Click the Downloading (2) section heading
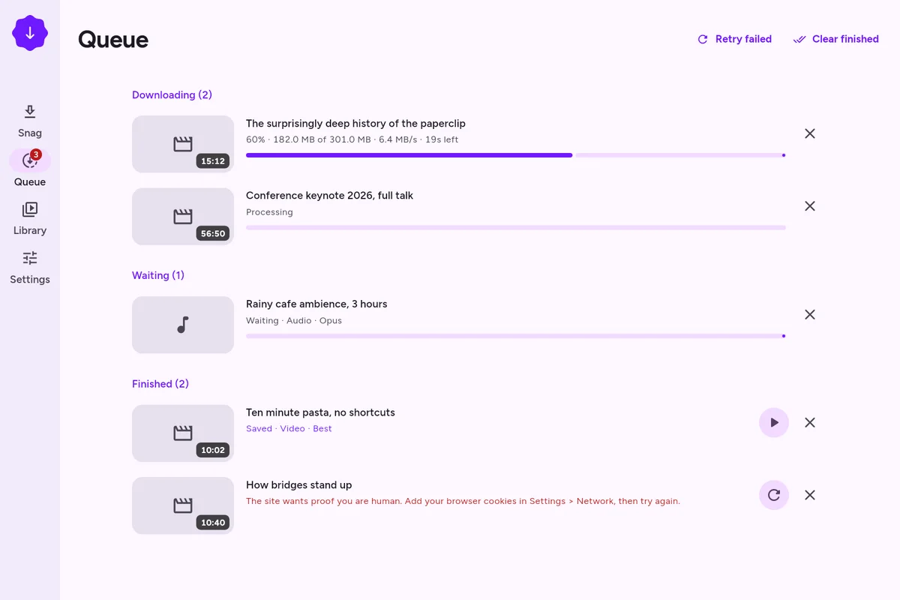The width and height of the screenshot is (900, 600). pyautogui.click(x=172, y=94)
